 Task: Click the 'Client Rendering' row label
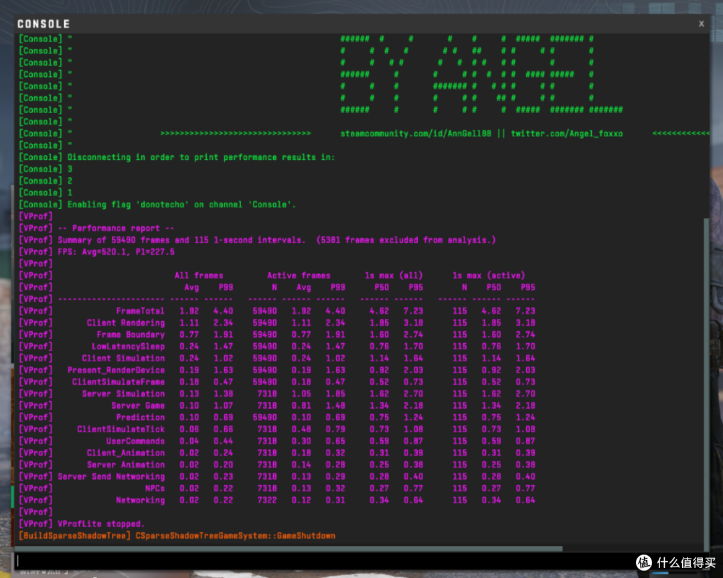[126, 322]
